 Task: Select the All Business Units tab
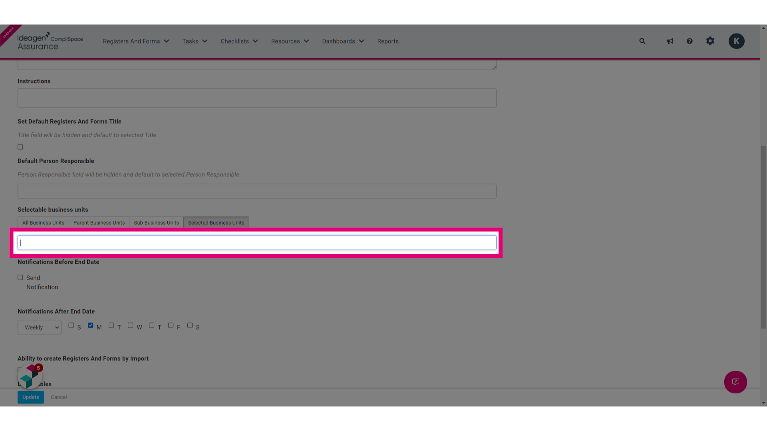43,223
